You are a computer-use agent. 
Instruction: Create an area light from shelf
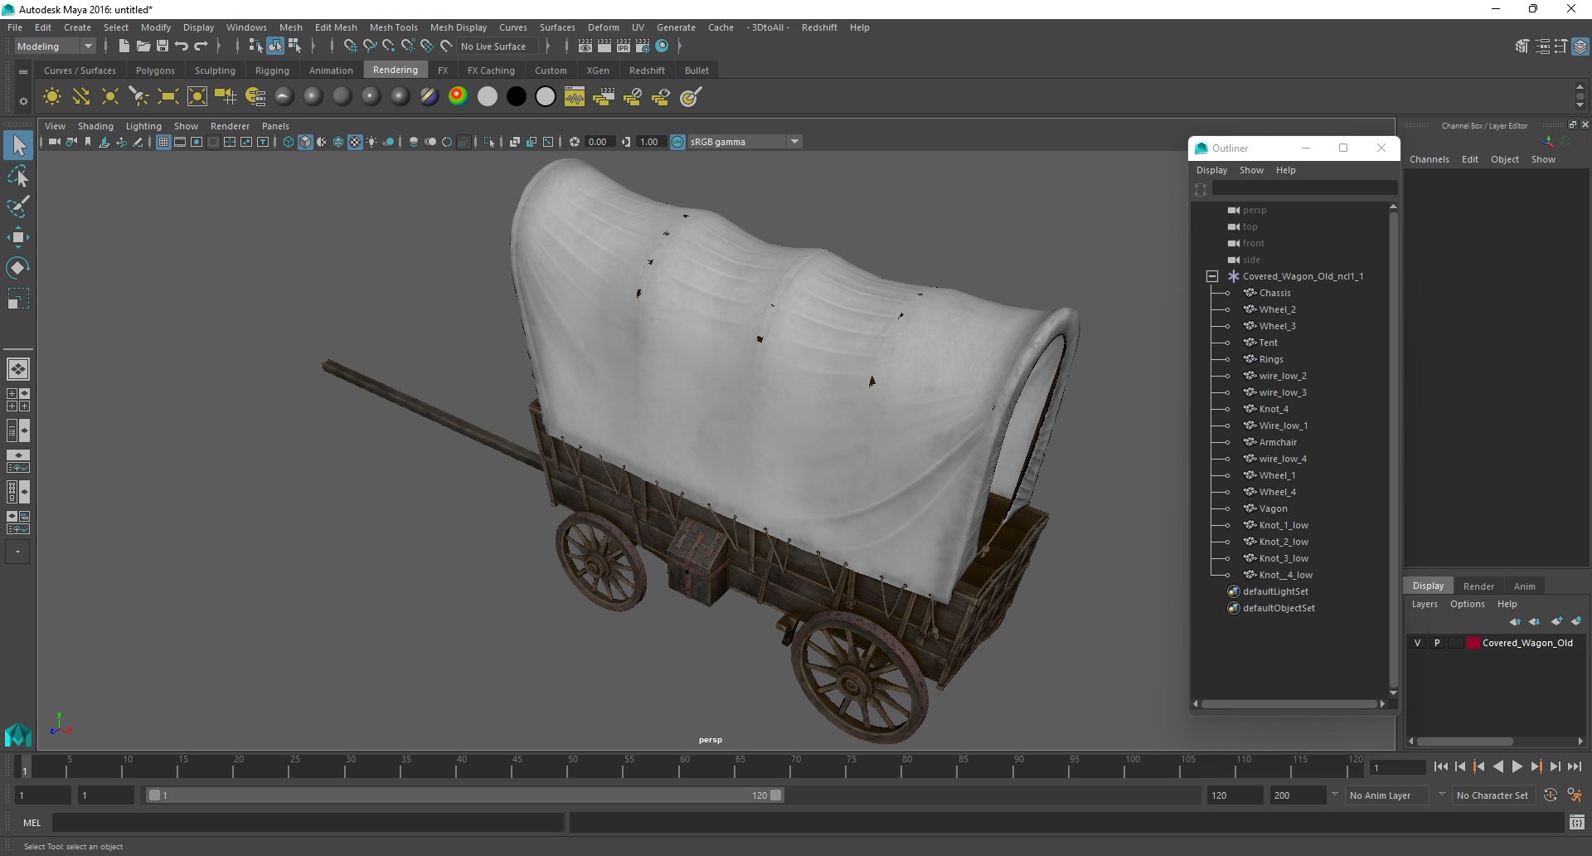167,97
